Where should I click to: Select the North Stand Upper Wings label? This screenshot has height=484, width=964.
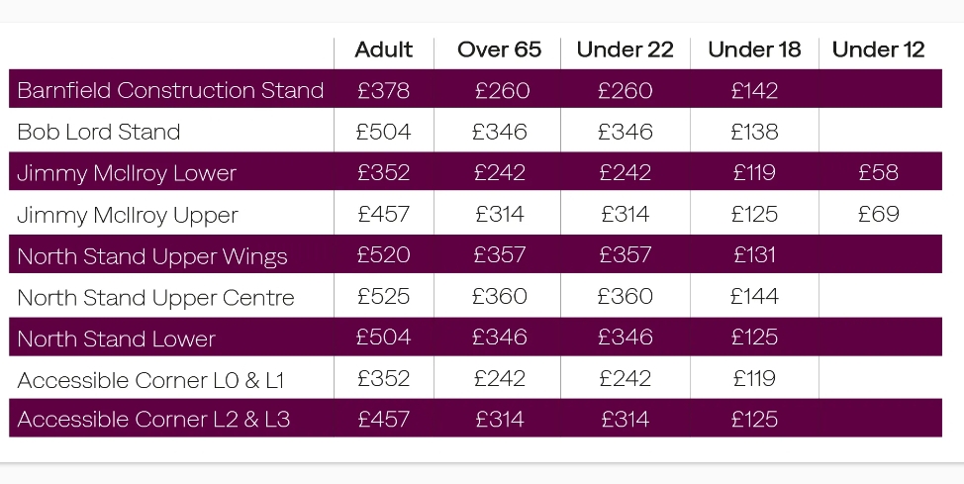tap(152, 256)
